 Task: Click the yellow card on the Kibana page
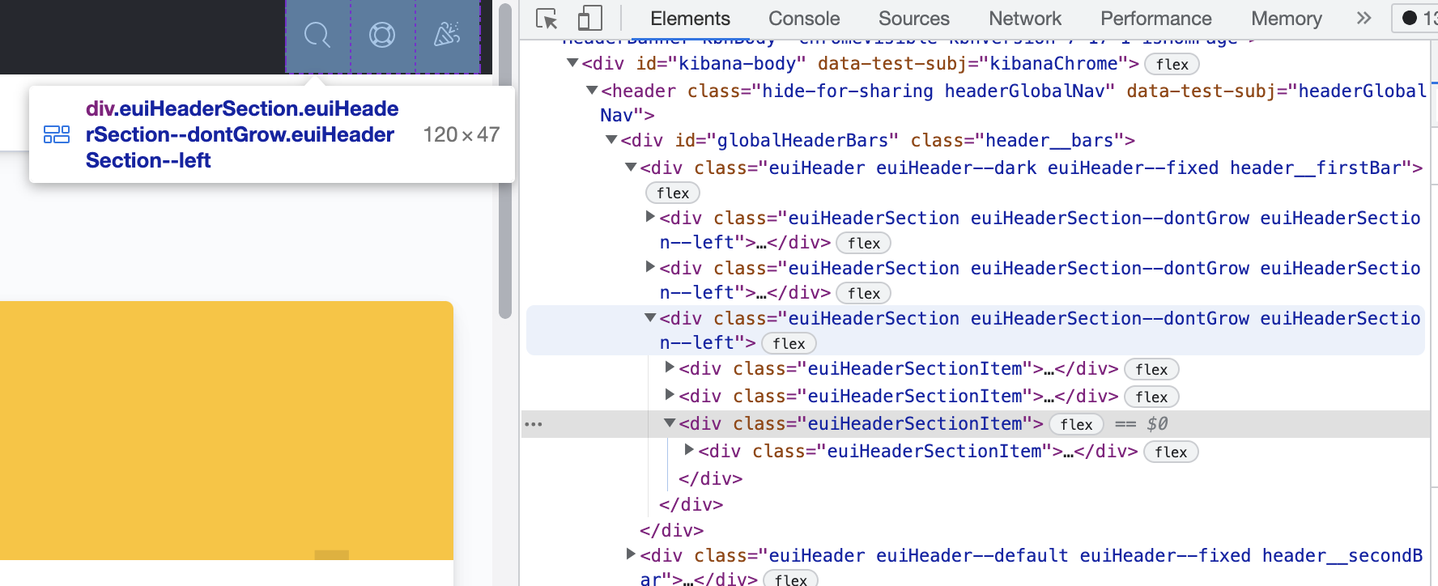pos(227,431)
